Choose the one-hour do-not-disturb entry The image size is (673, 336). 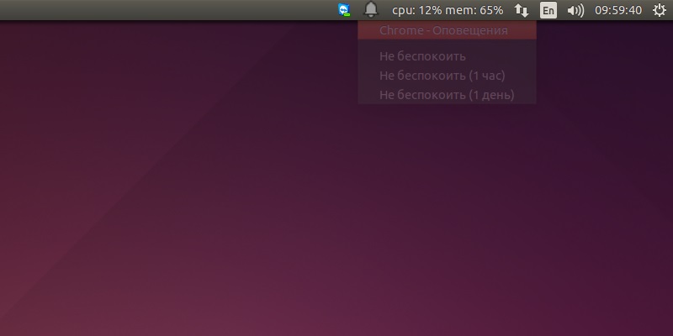[442, 76]
